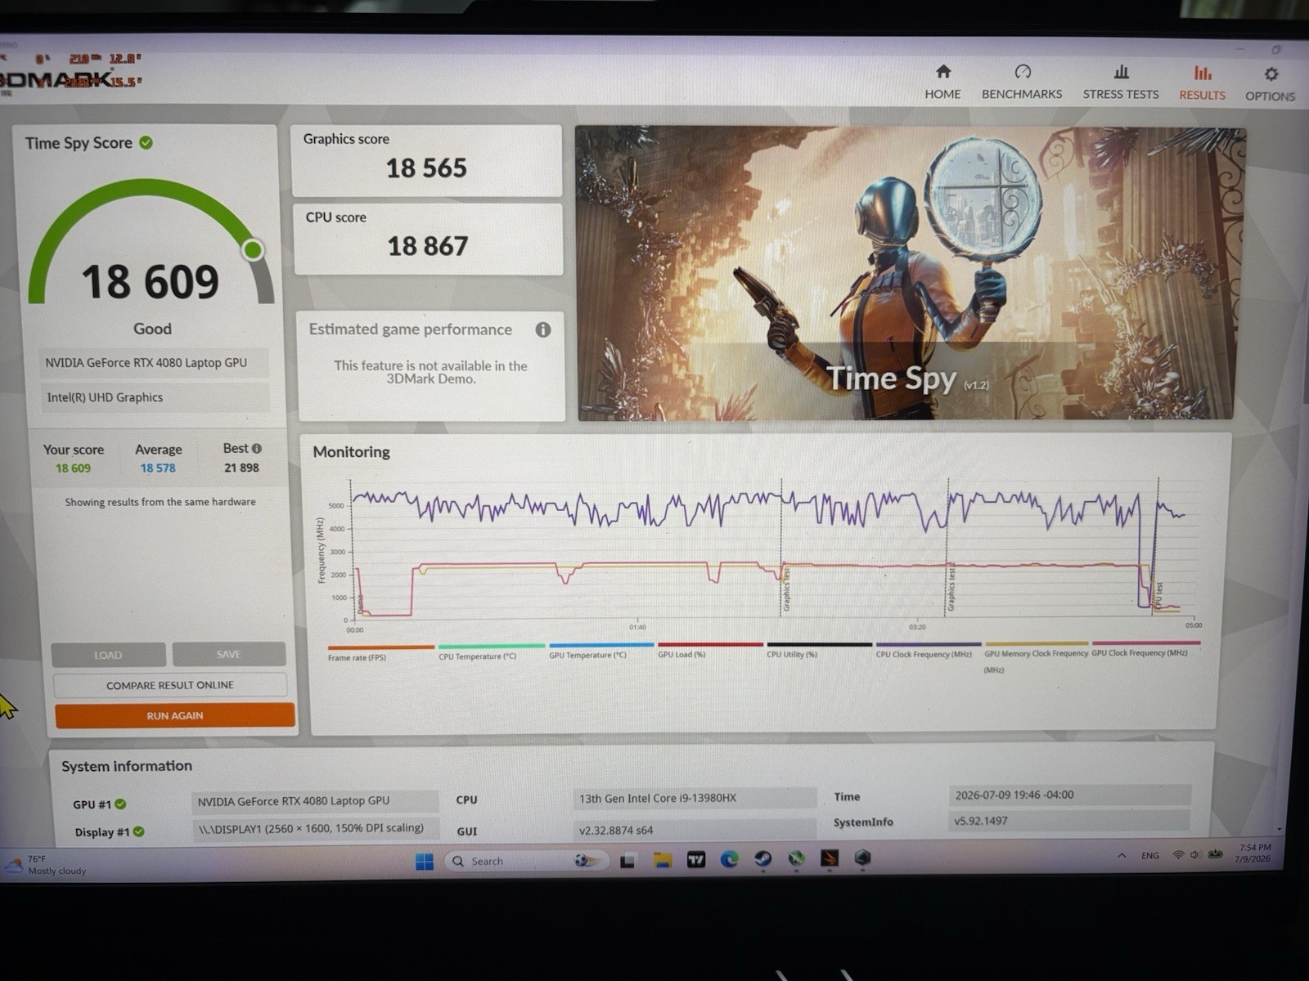Viewport: 1309px width, 981px height.
Task: Click the Time Spy banner image
Action: (910, 273)
